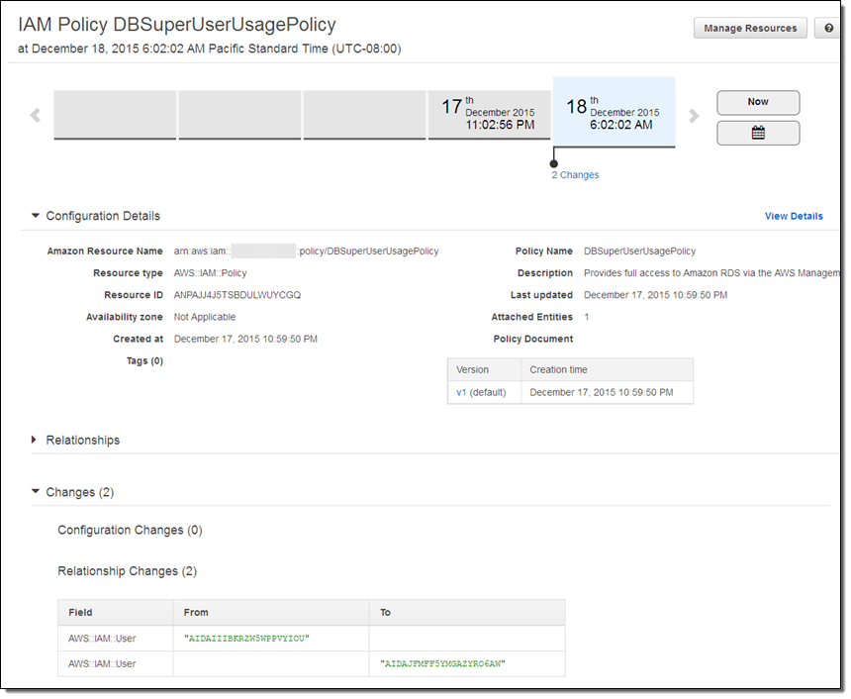Jump to Now on the timeline
The height and width of the screenshot is (699, 851).
758,102
